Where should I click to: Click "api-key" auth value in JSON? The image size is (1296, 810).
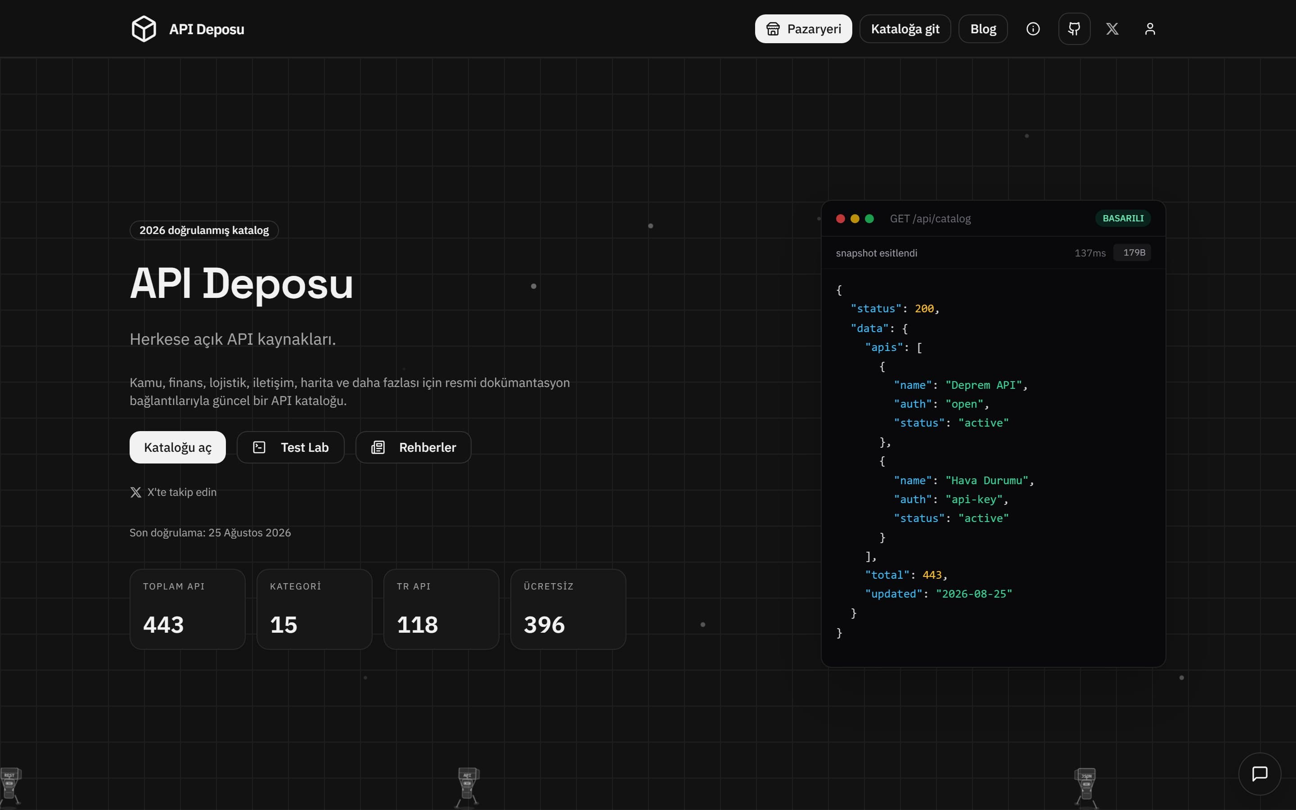pos(974,499)
